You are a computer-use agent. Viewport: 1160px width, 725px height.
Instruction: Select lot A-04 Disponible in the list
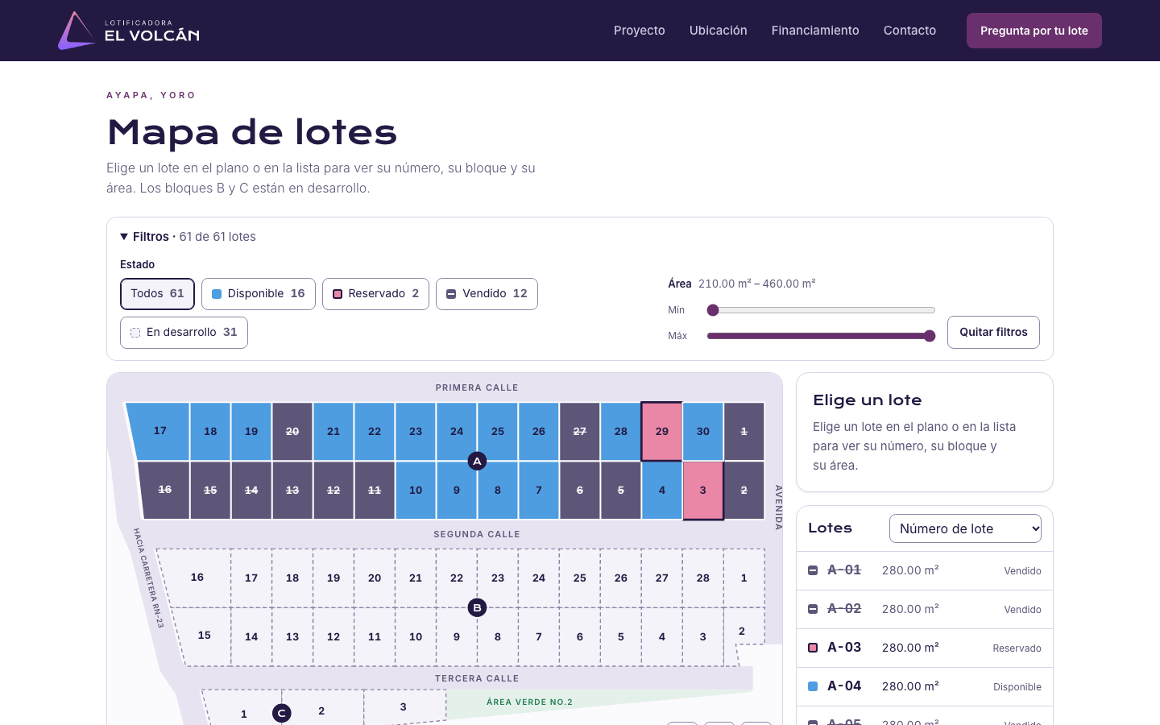(x=925, y=686)
